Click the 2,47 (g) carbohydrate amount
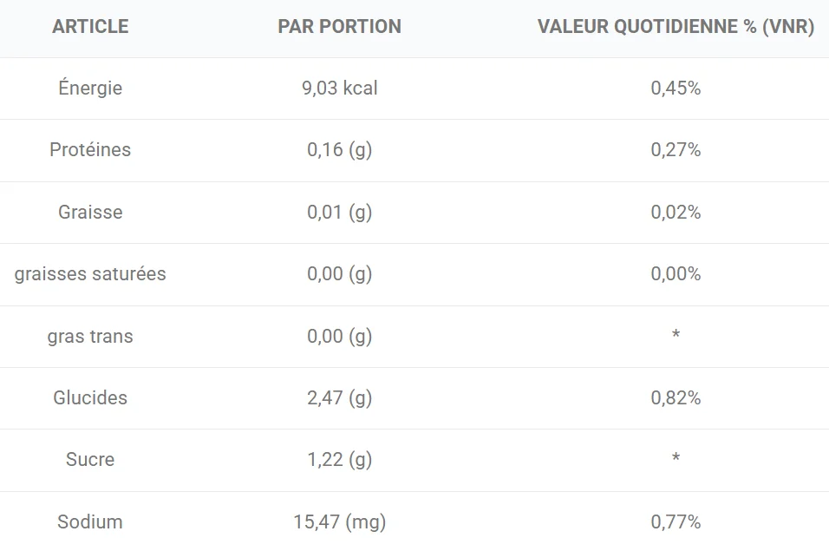 [x=339, y=398]
